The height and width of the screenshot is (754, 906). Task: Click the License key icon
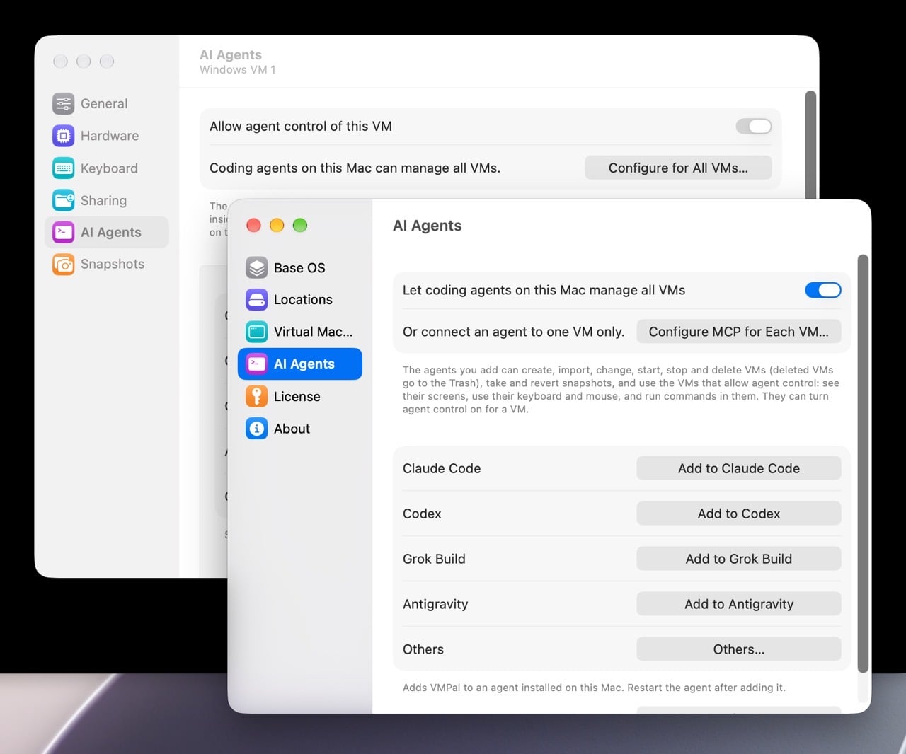257,396
